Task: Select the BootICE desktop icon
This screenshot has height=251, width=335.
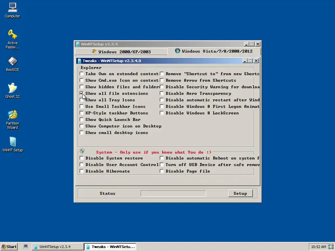Action: click(x=12, y=64)
